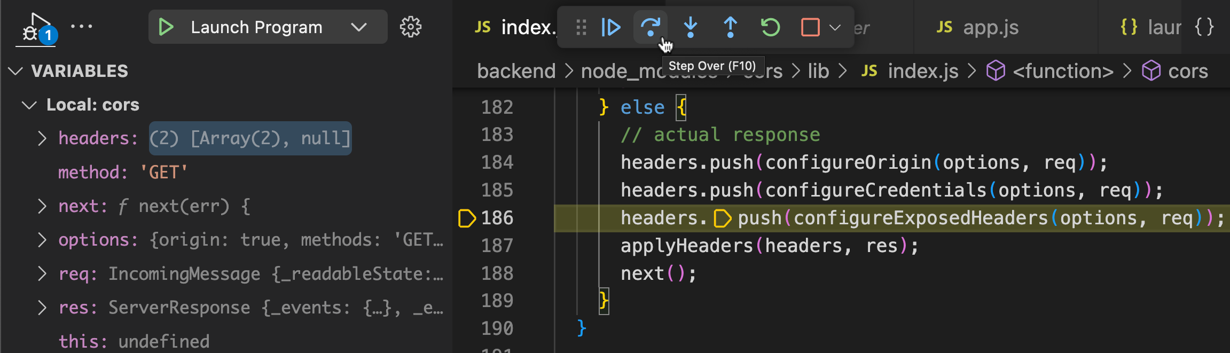This screenshot has height=353, width=1230.
Task: Expand the options variable
Action: [x=42, y=240]
